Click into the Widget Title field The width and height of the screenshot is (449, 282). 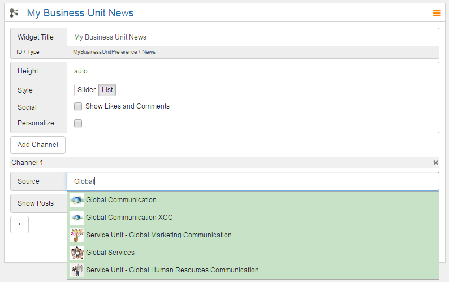coord(253,37)
